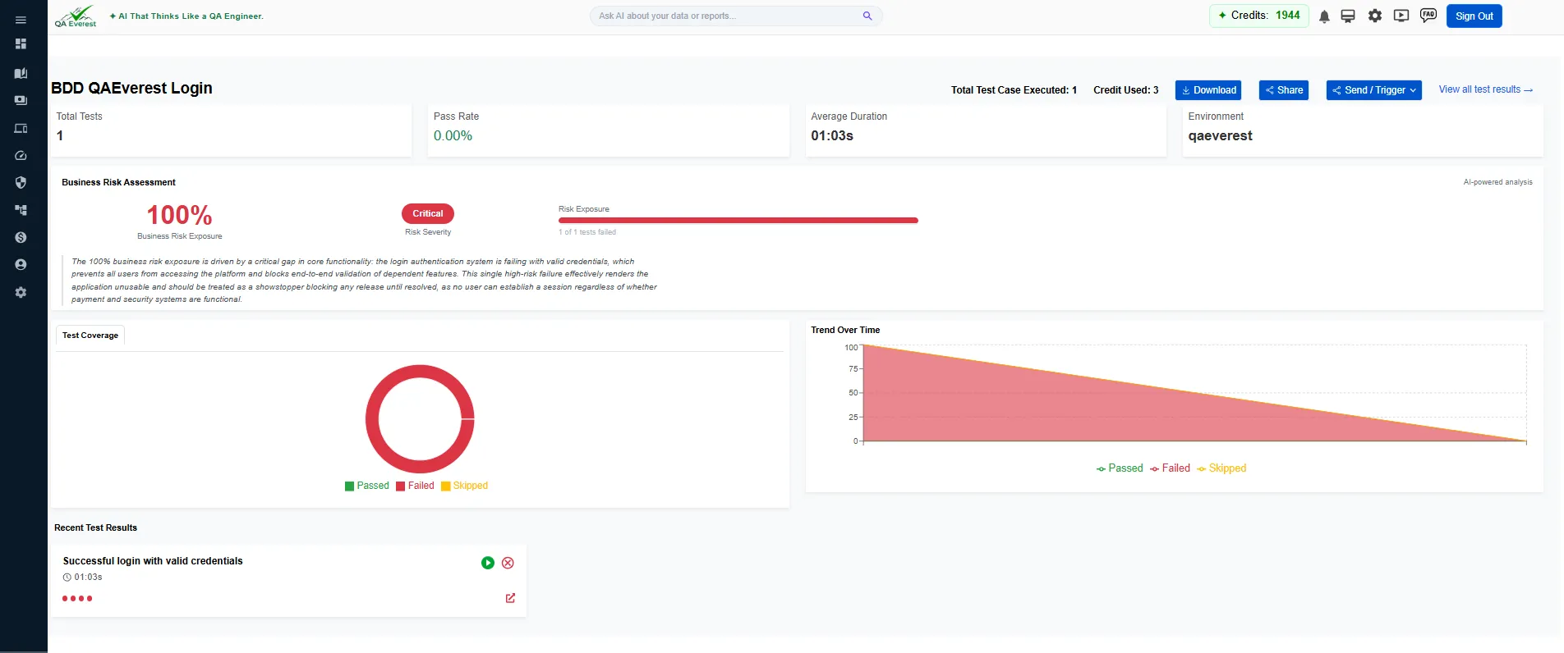Open the FAQ speech bubble icon

[x=1428, y=16]
